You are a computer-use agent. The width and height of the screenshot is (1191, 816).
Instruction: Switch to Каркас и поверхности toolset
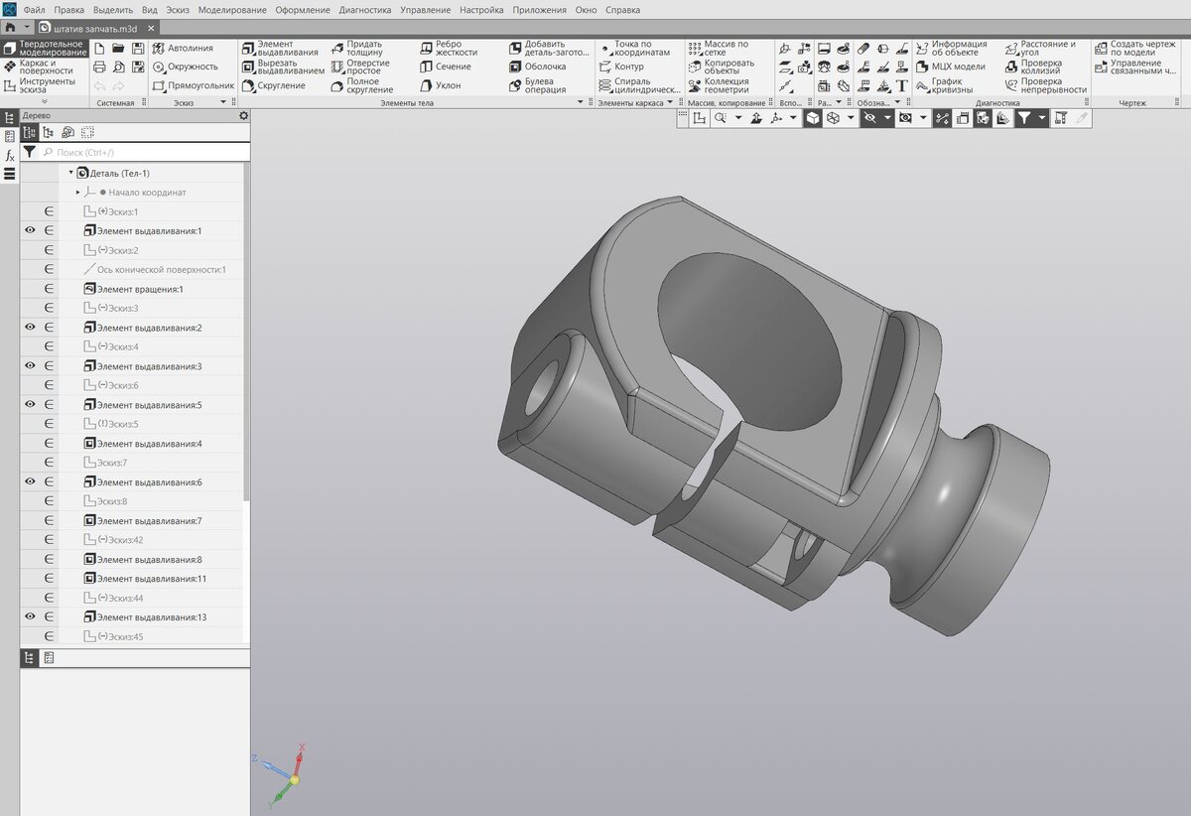coord(38,67)
